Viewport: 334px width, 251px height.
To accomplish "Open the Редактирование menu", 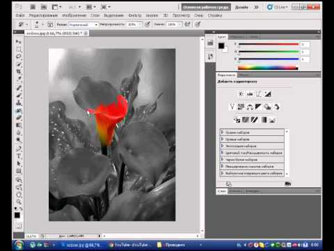I will (43, 15).
